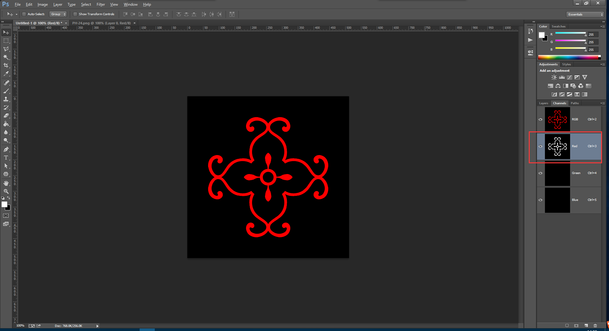Switch to the Styles tab
Viewport: 609px width, 331px height.
pos(566,64)
